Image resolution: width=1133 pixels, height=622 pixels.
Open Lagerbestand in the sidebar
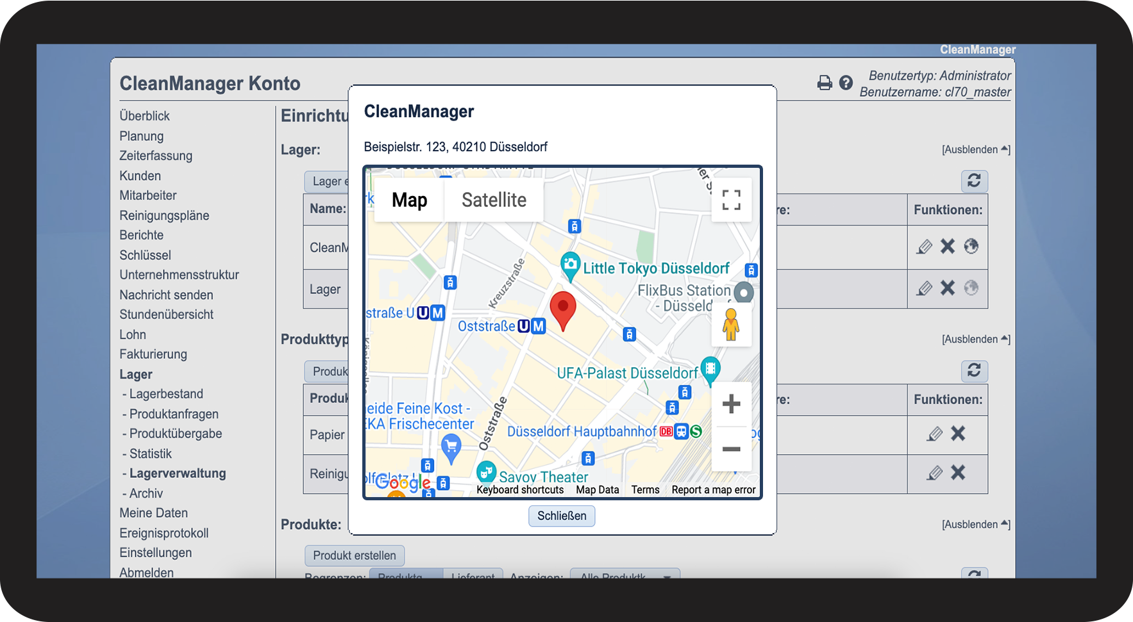click(166, 394)
